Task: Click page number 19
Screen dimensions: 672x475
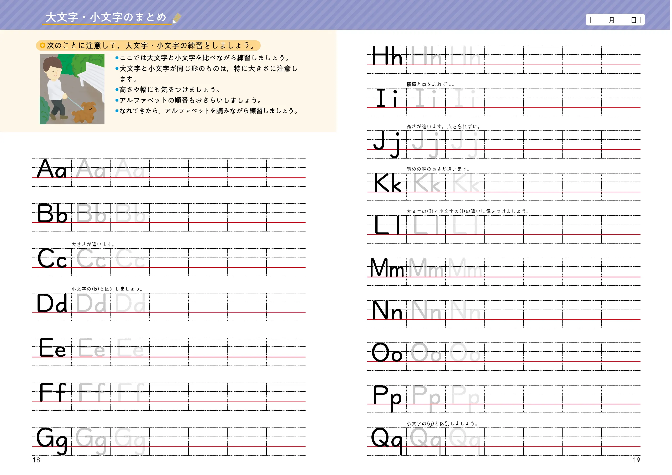Action: click(637, 460)
